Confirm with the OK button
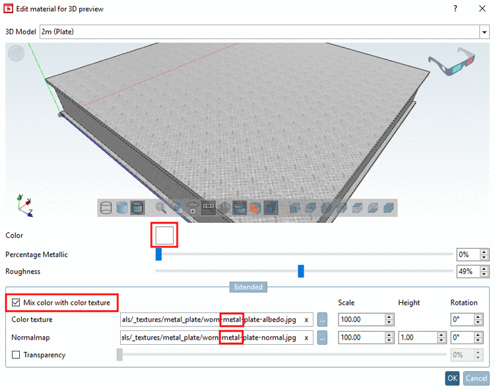This screenshot has width=495, height=391. [452, 378]
